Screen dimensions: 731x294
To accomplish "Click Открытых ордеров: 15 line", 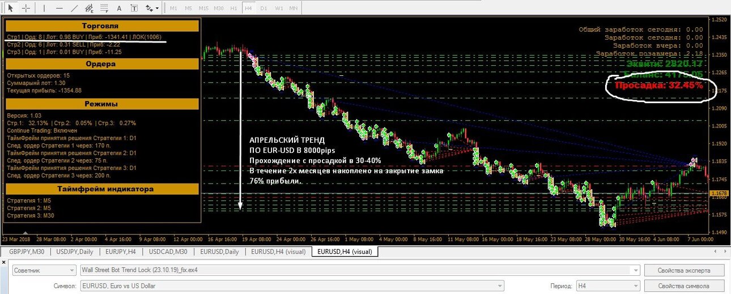I will [x=39, y=75].
